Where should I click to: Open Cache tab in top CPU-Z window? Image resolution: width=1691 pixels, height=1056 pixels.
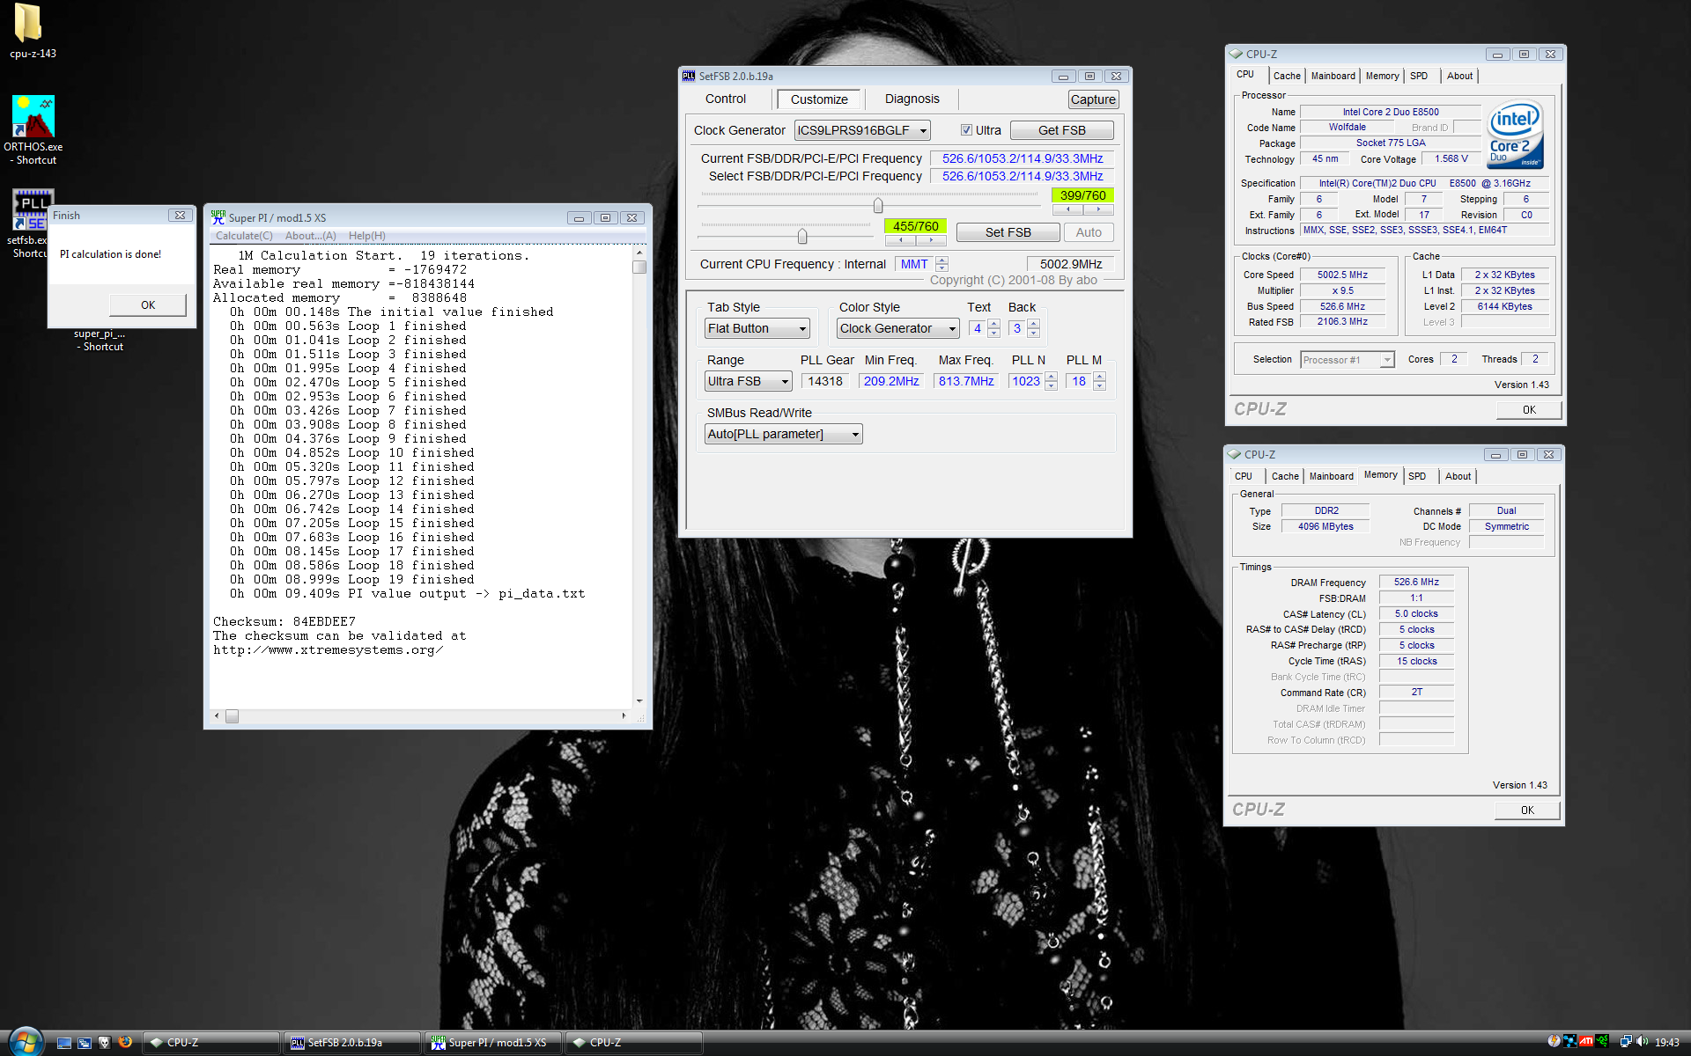pos(1286,76)
